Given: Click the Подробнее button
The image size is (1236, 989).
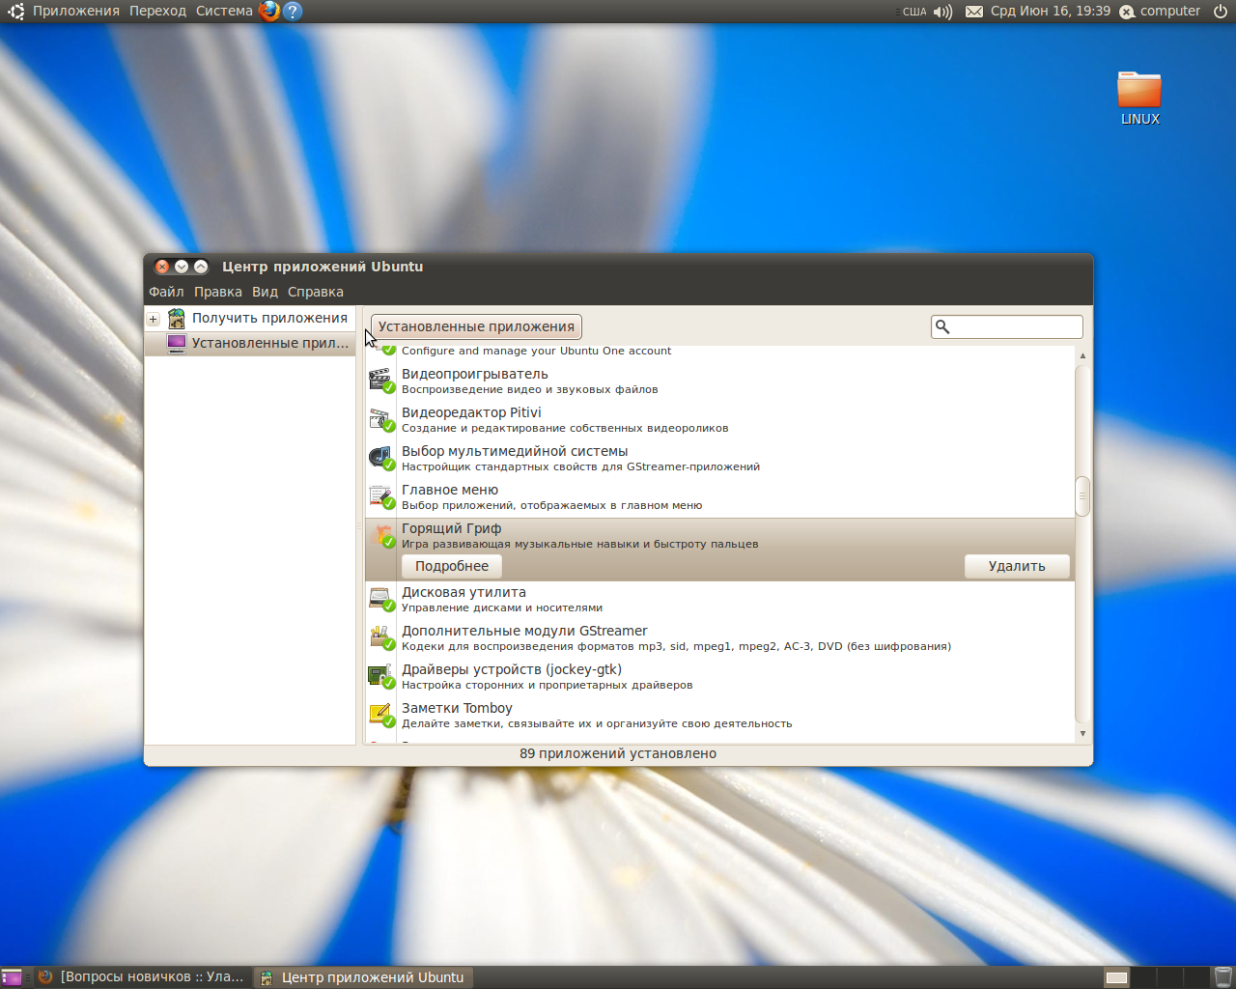Looking at the screenshot, I should (452, 566).
